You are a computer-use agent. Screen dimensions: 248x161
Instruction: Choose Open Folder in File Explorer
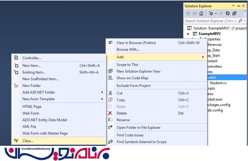click(156, 127)
